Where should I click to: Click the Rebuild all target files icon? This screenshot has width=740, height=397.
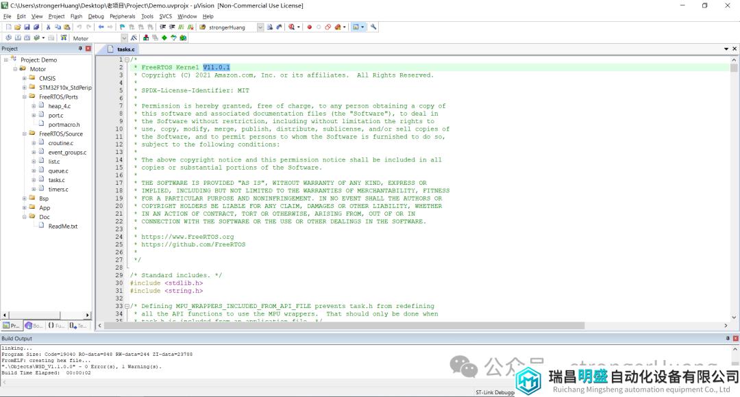pyautogui.click(x=27, y=38)
